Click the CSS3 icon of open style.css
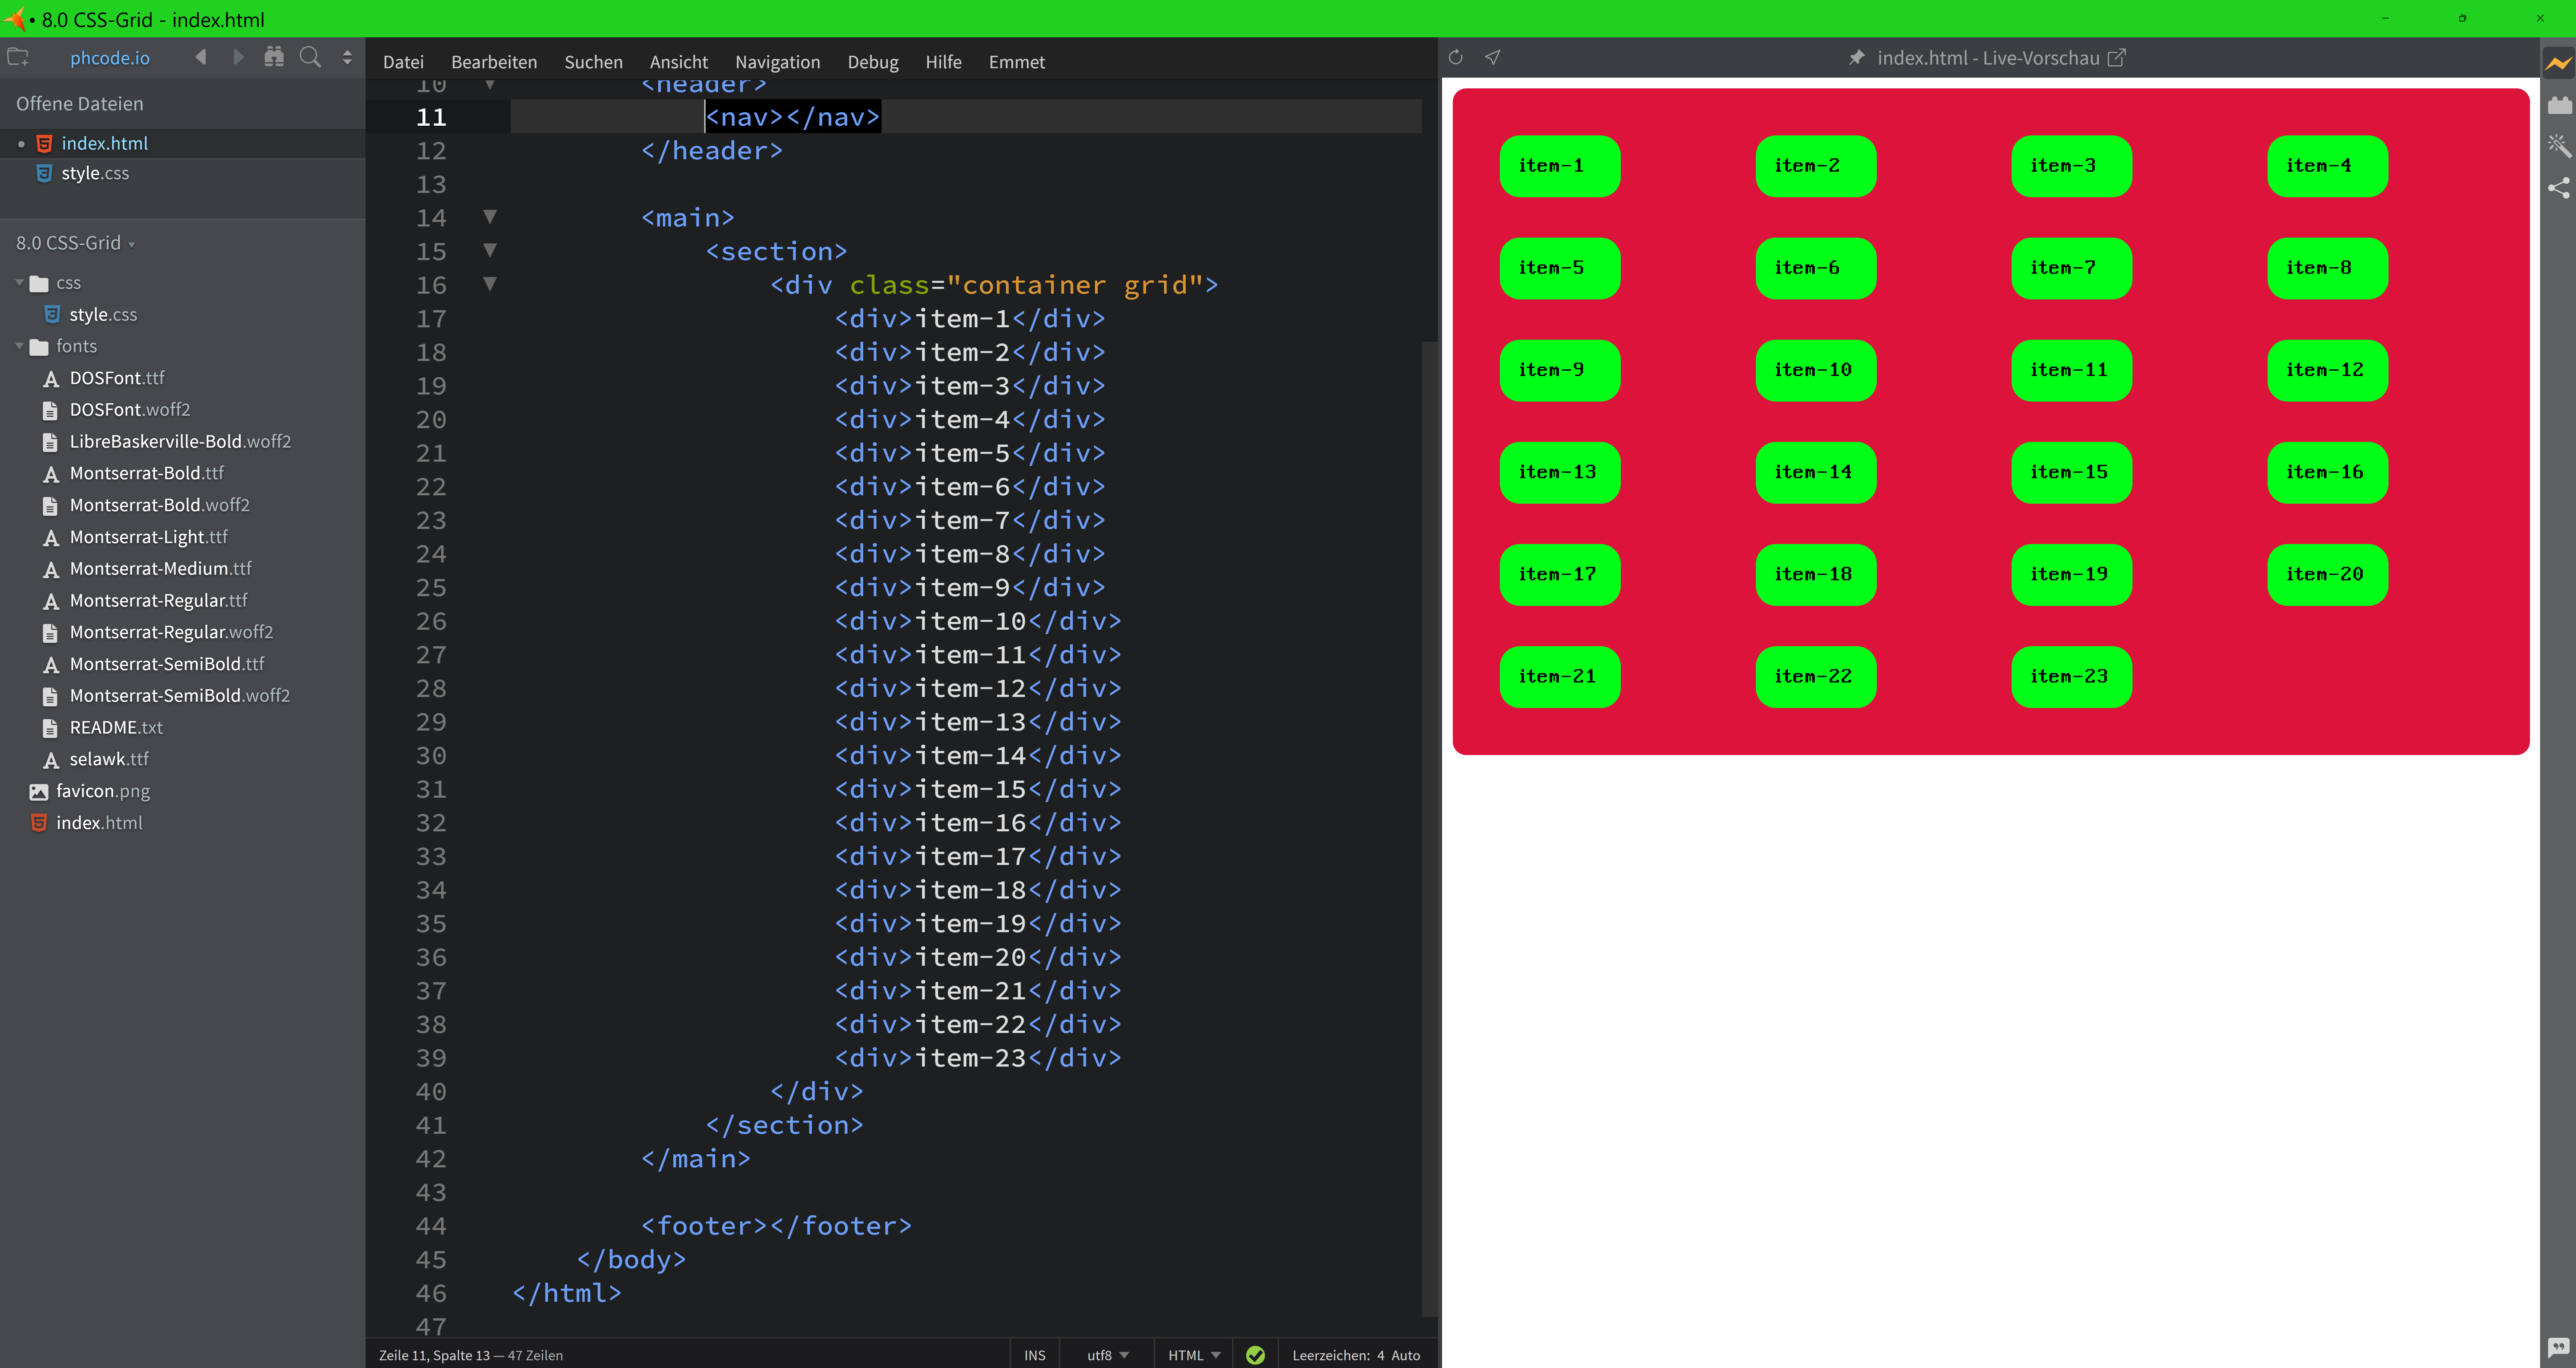This screenshot has height=1368, width=2576. [x=44, y=173]
